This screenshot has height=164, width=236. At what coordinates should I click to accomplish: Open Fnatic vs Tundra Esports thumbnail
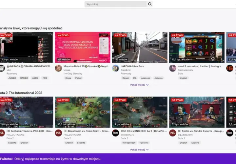[197, 112]
